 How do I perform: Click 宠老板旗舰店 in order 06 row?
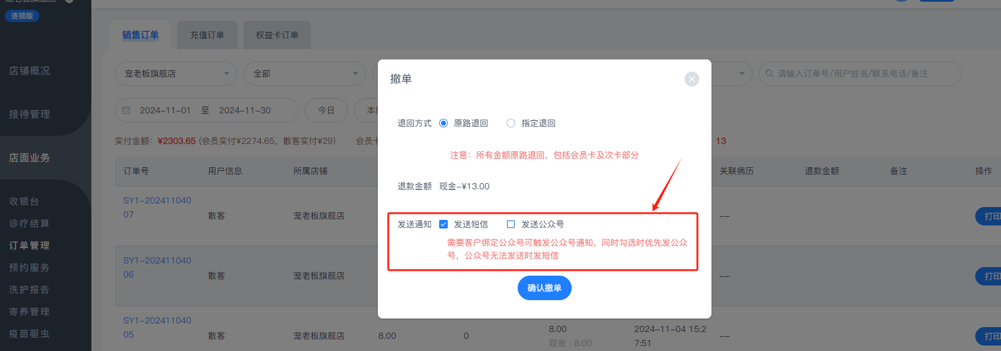coord(319,276)
